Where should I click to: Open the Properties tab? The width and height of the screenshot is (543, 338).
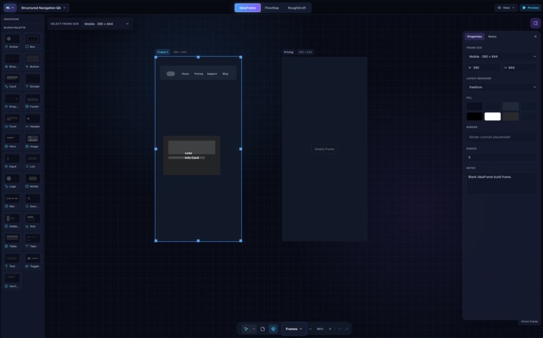pyautogui.click(x=474, y=36)
